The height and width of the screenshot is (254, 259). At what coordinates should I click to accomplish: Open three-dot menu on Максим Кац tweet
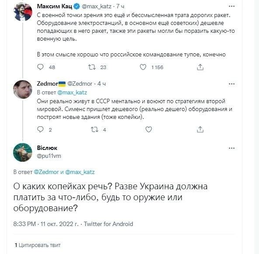coord(231,6)
